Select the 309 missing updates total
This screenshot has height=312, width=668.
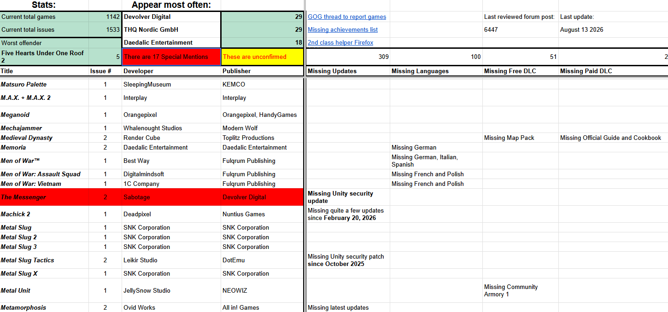[348, 57]
